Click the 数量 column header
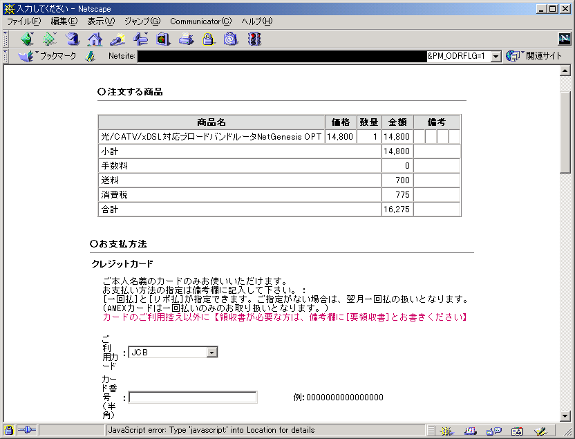The width and height of the screenshot is (575, 439). (369, 122)
